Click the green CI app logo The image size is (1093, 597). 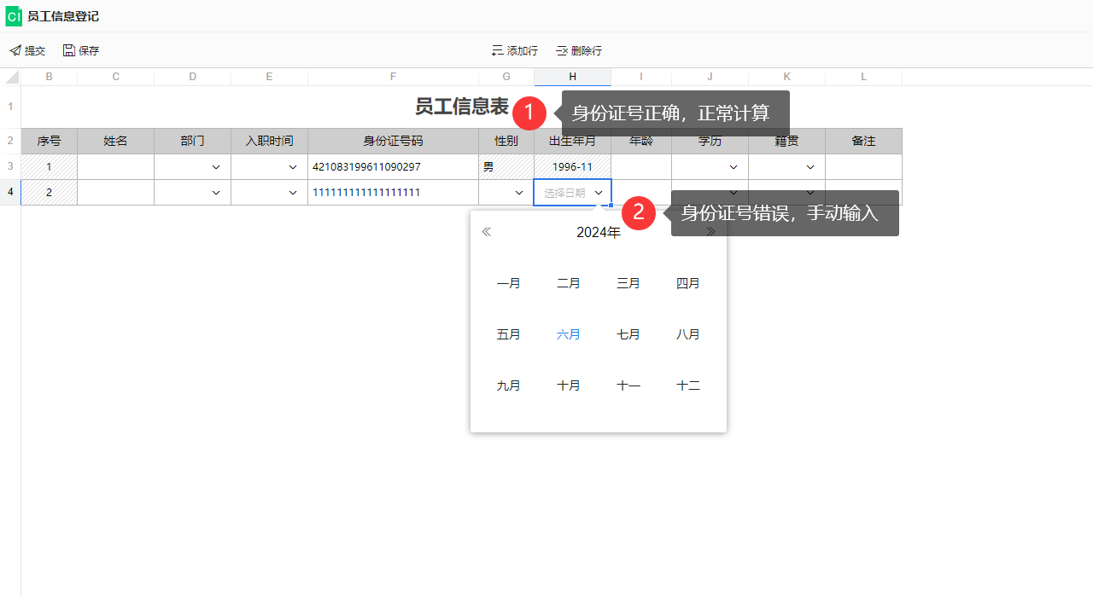coord(14,16)
